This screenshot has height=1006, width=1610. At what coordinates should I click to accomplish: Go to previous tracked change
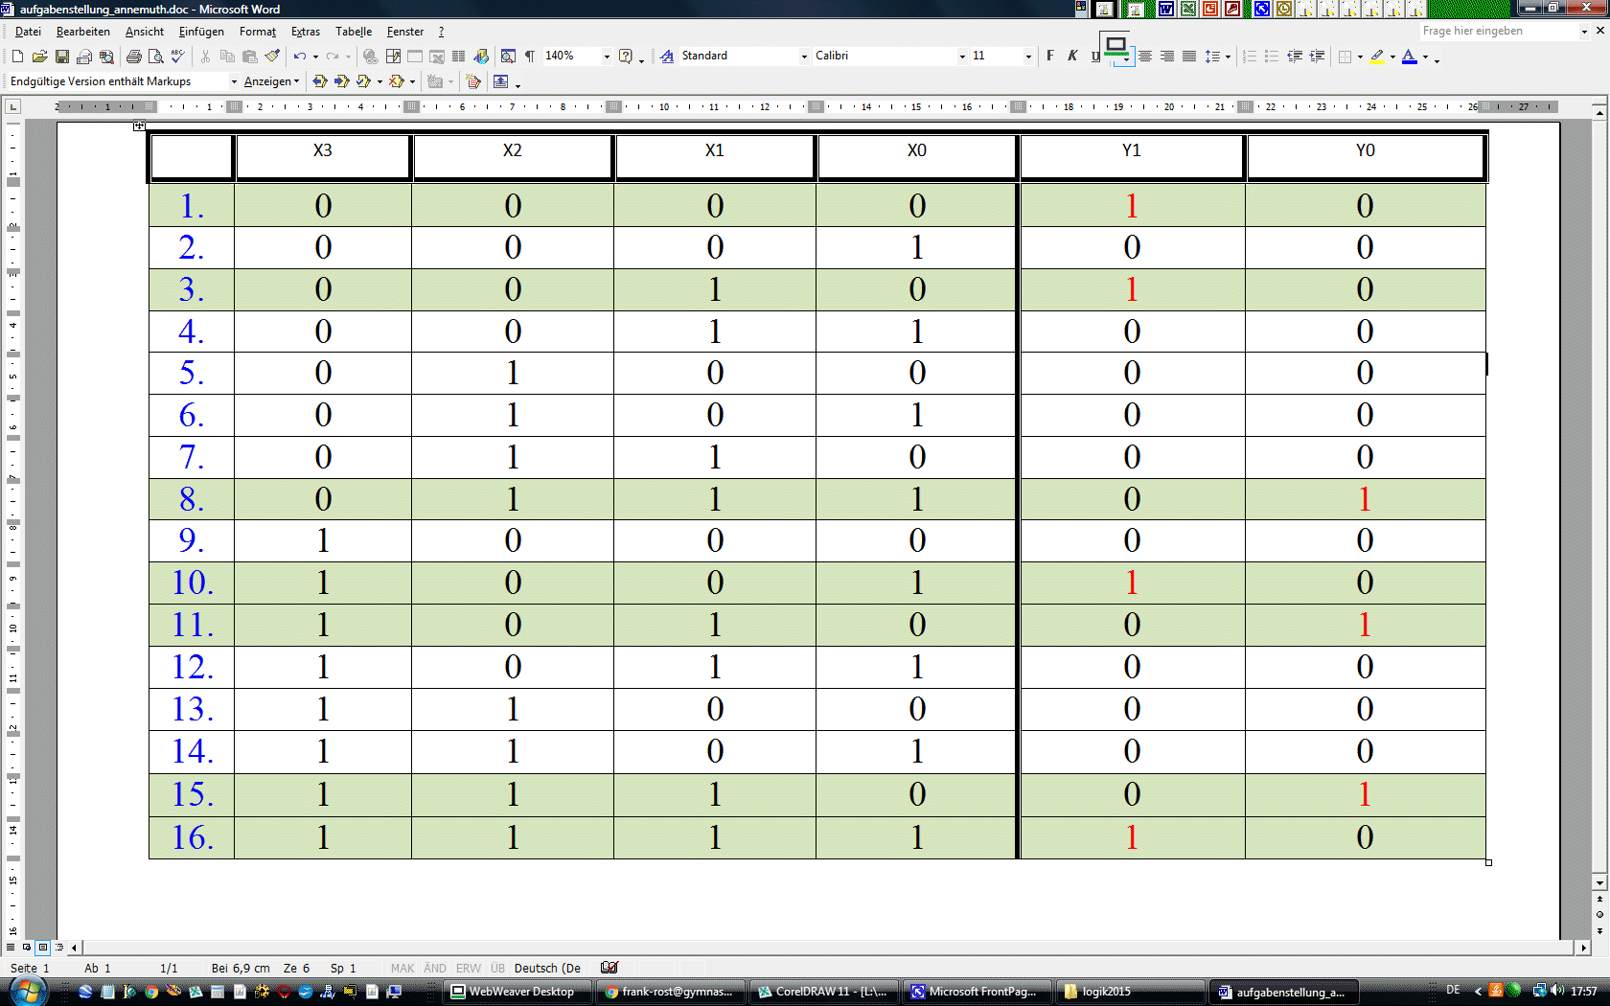pyautogui.click(x=320, y=81)
